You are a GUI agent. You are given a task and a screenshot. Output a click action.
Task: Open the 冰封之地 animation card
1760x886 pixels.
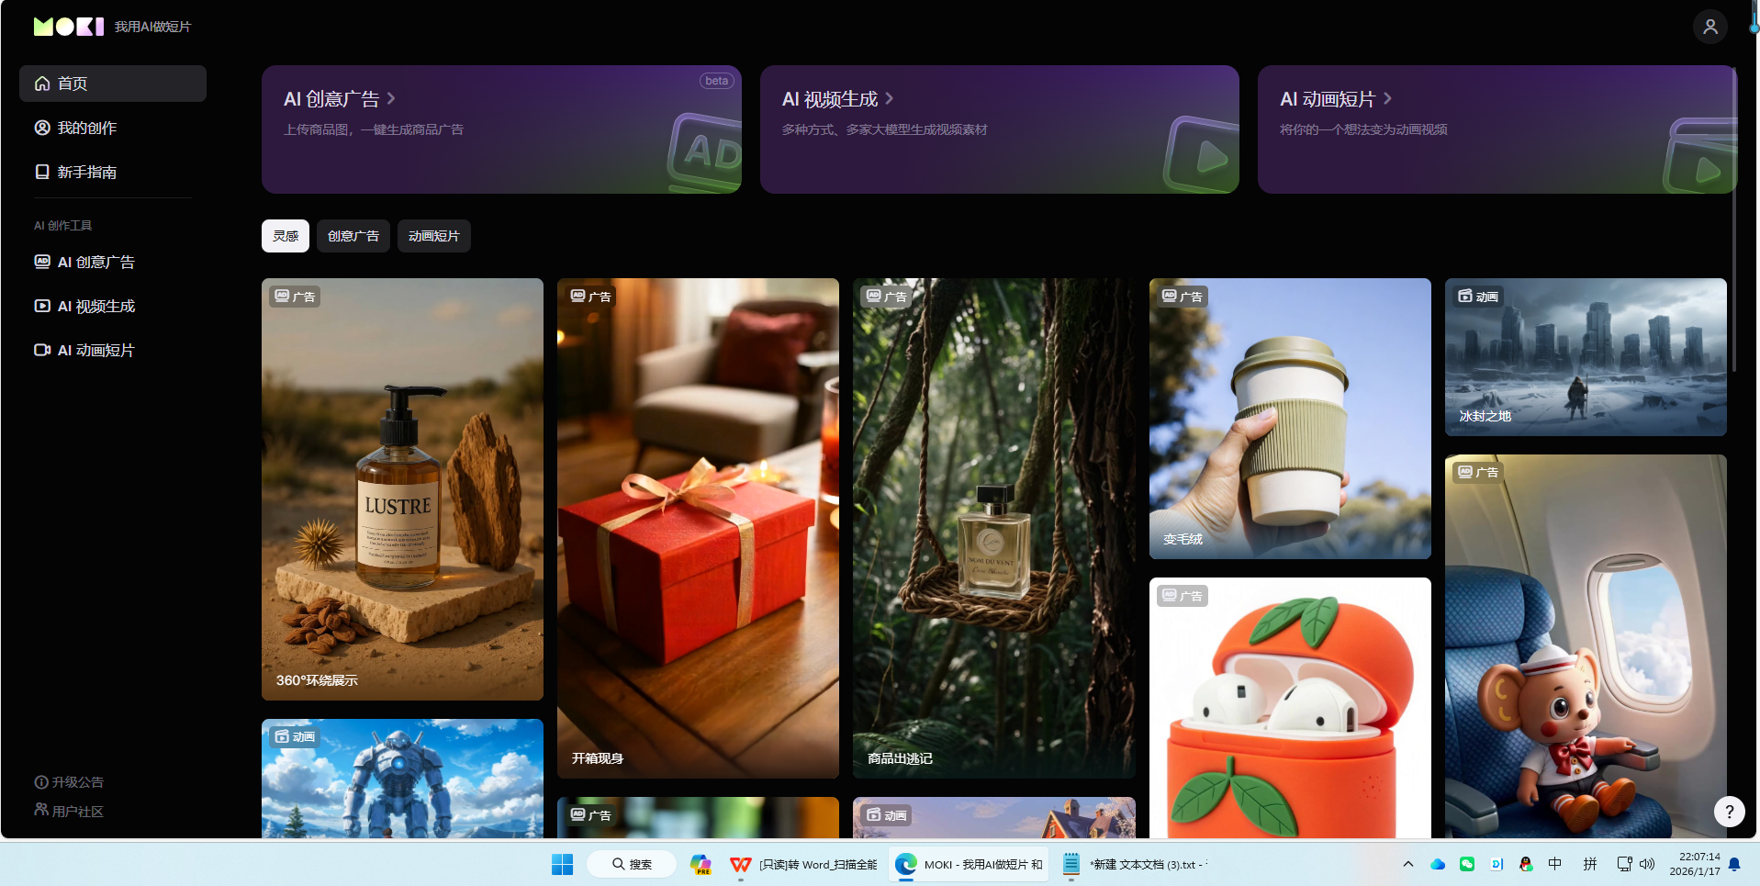point(1586,357)
